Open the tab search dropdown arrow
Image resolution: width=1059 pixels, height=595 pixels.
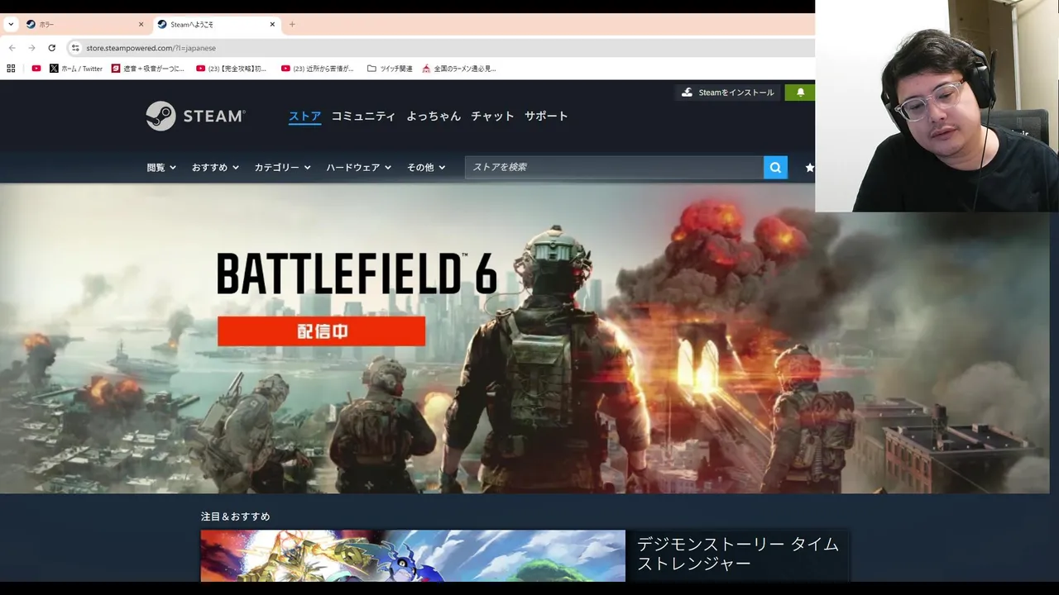(x=11, y=24)
